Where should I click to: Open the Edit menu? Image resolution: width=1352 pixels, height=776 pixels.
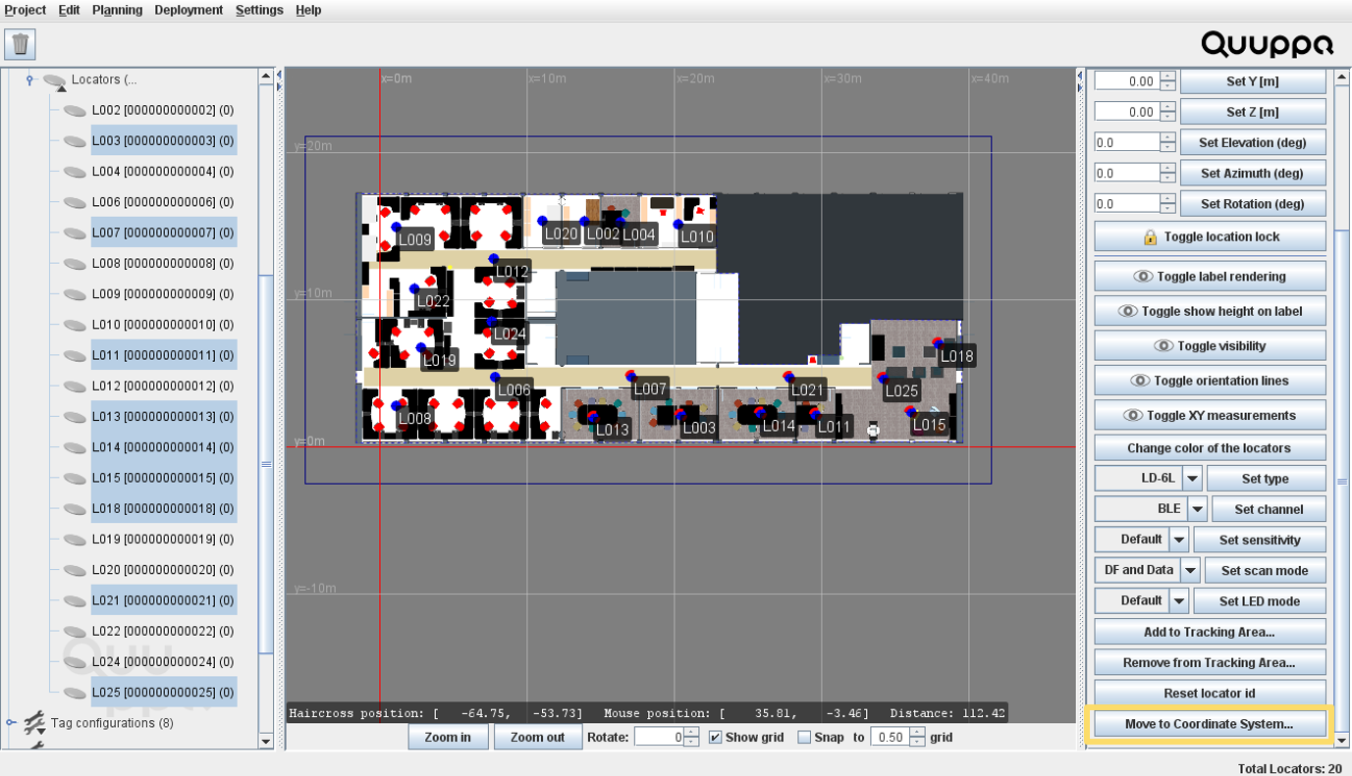coord(69,10)
